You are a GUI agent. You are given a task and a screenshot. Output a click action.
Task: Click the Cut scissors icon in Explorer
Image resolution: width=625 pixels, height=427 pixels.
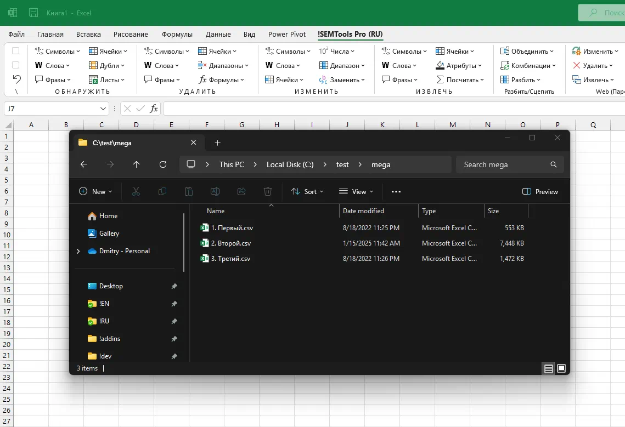(x=136, y=192)
